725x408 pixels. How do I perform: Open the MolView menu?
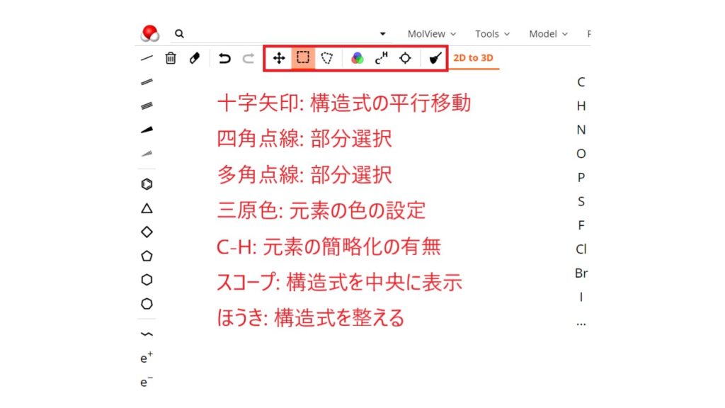[x=427, y=33]
